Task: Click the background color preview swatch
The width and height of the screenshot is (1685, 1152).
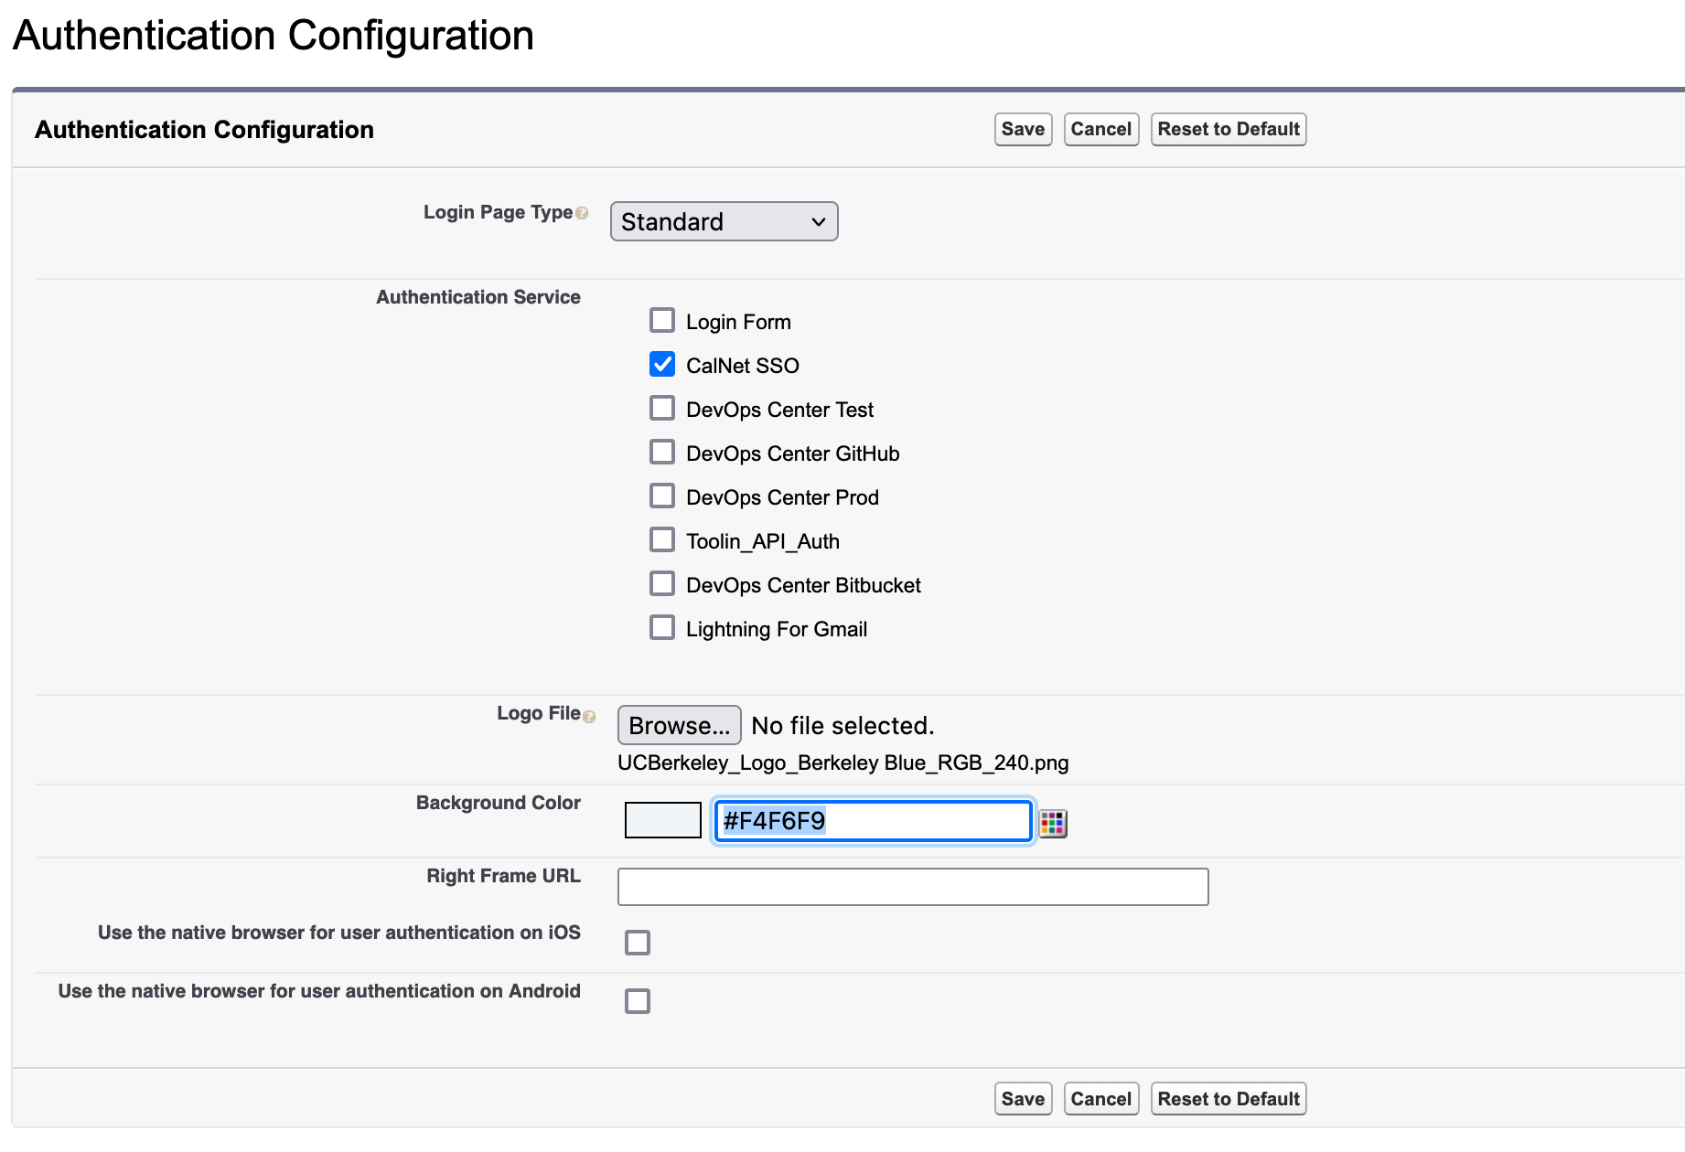Action: click(x=662, y=820)
